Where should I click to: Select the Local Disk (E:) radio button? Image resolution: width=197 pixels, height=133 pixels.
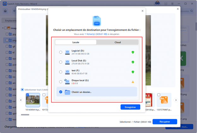click(x=61, y=62)
